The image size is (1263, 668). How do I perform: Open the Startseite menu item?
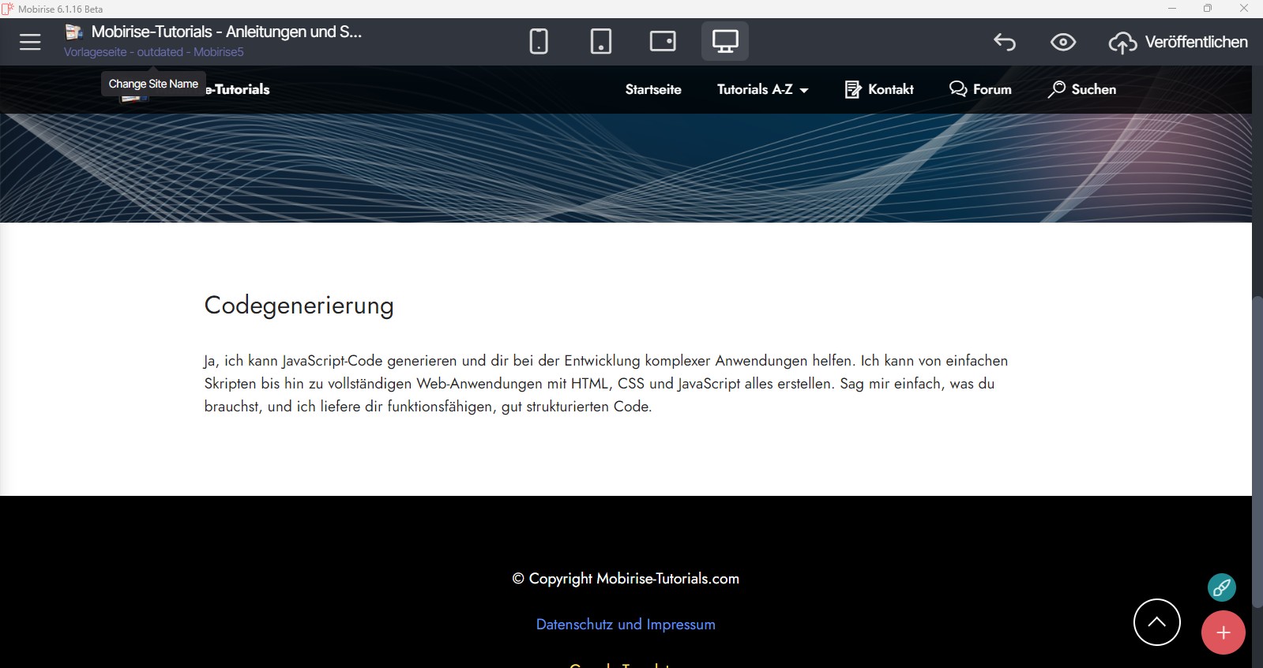coord(653,89)
